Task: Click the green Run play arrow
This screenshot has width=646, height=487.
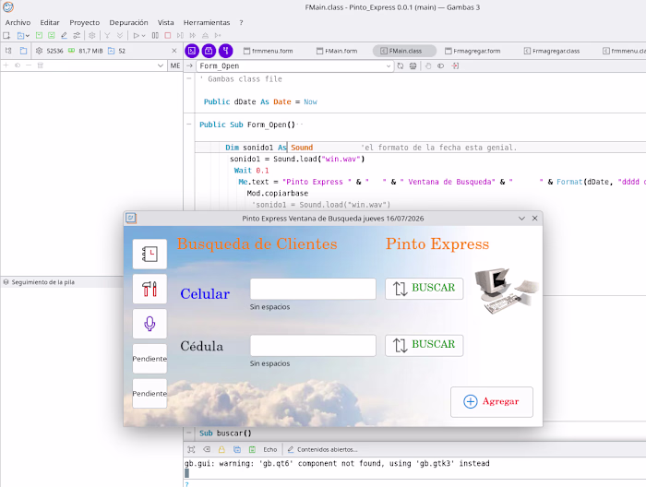Action: coord(137,35)
